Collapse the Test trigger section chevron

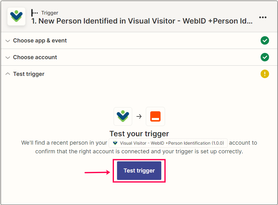tap(8, 74)
